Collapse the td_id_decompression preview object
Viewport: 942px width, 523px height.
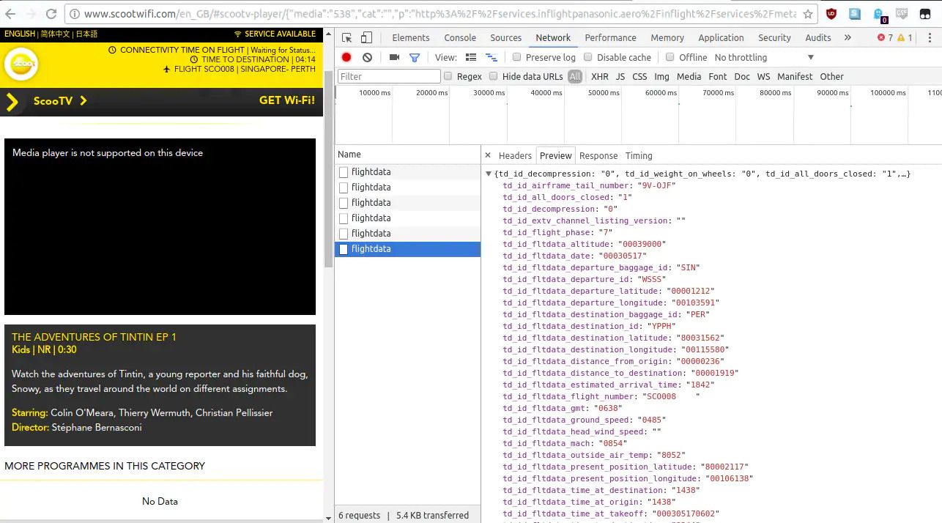tap(489, 174)
